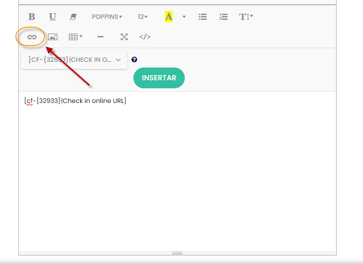
Task: Click the question mark help icon
Action: [x=134, y=60]
